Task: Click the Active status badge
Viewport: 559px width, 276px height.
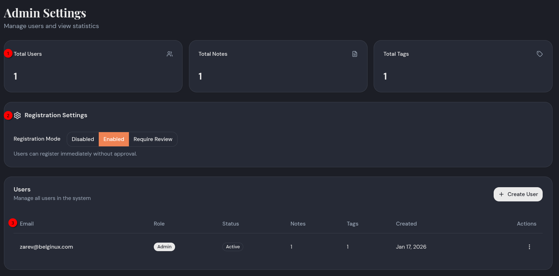Action: [x=233, y=247]
